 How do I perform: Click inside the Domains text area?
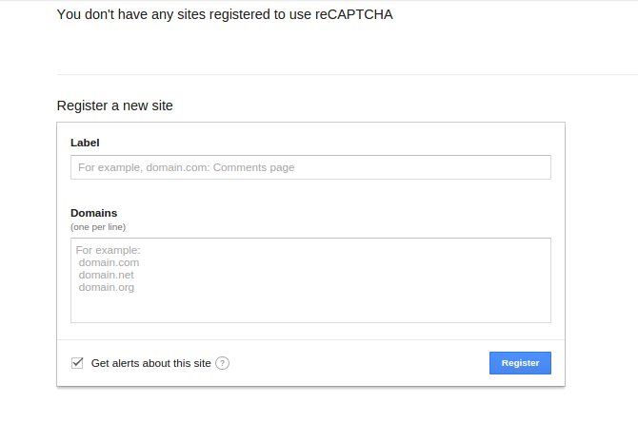click(x=310, y=280)
